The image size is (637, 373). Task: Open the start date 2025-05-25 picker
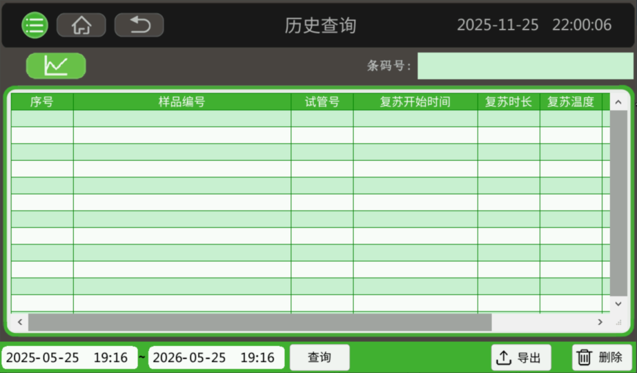[69, 358]
